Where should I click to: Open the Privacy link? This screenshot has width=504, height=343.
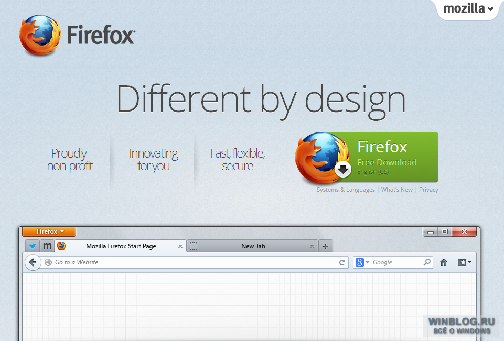[x=428, y=190]
